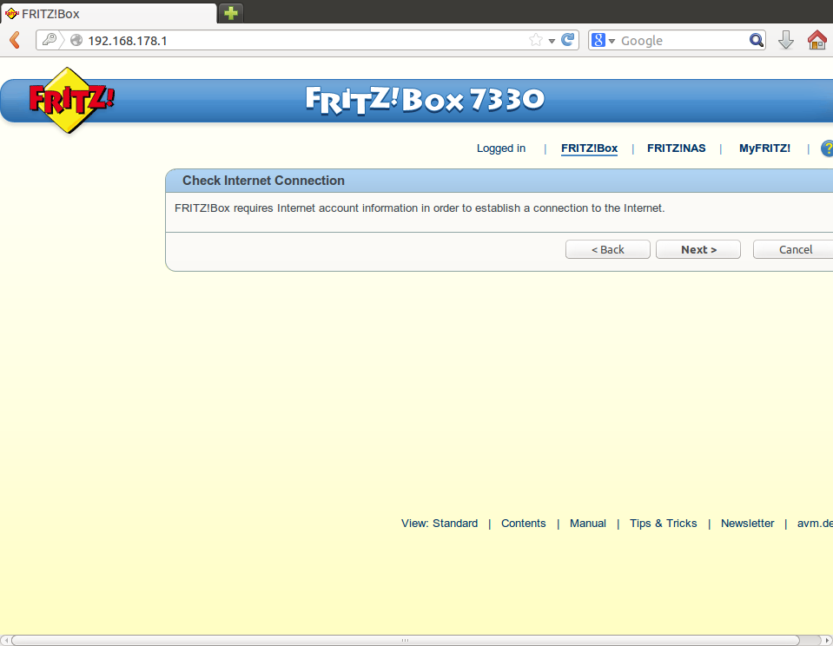Click the globe site identity icon

point(76,40)
